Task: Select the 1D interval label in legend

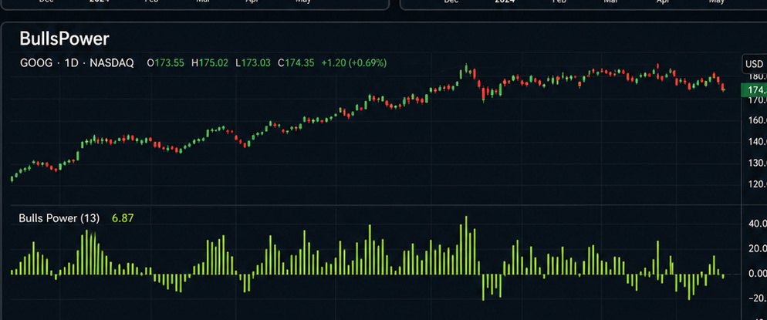Action: click(71, 63)
